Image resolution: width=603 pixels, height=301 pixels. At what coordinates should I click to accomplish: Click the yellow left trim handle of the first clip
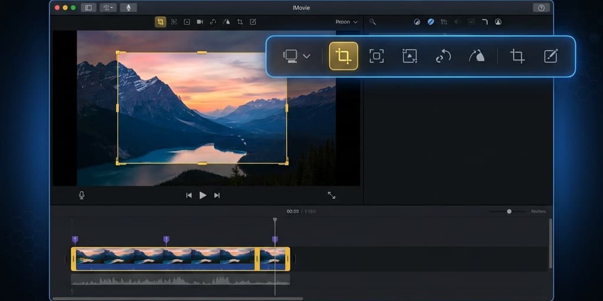pos(74,259)
